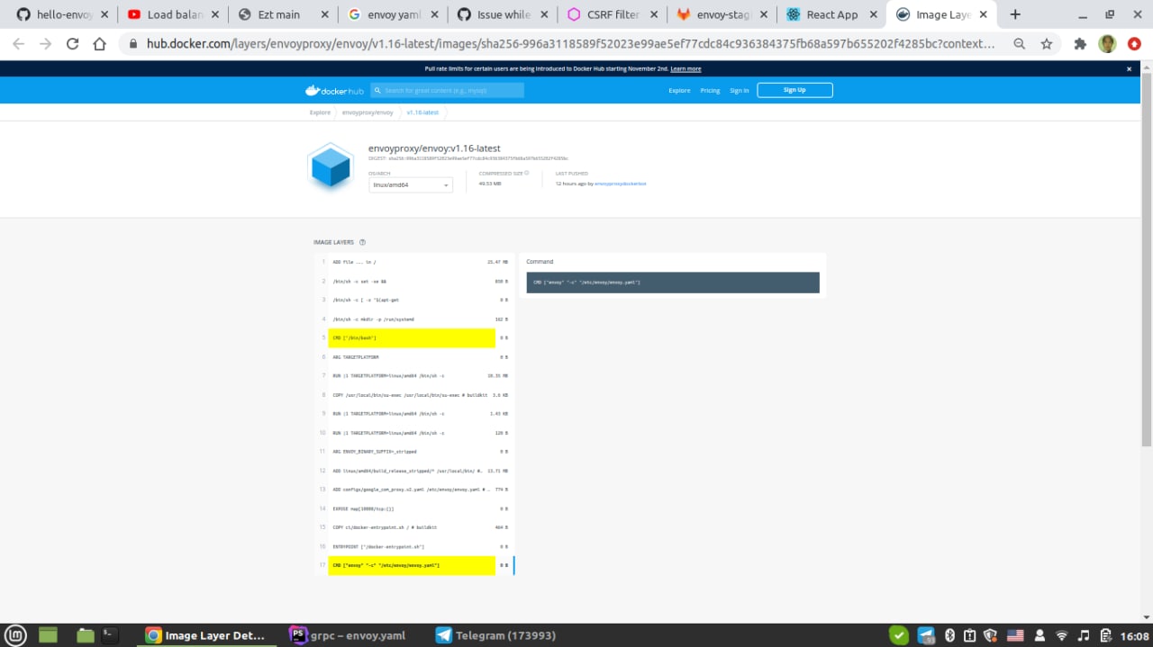Close the pull rate limits banner
This screenshot has height=647, width=1153.
coord(1129,68)
